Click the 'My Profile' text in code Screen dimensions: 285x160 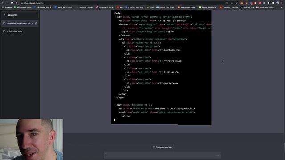click(x=170, y=61)
